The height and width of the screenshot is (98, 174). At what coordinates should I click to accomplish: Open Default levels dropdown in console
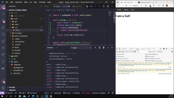152,52
